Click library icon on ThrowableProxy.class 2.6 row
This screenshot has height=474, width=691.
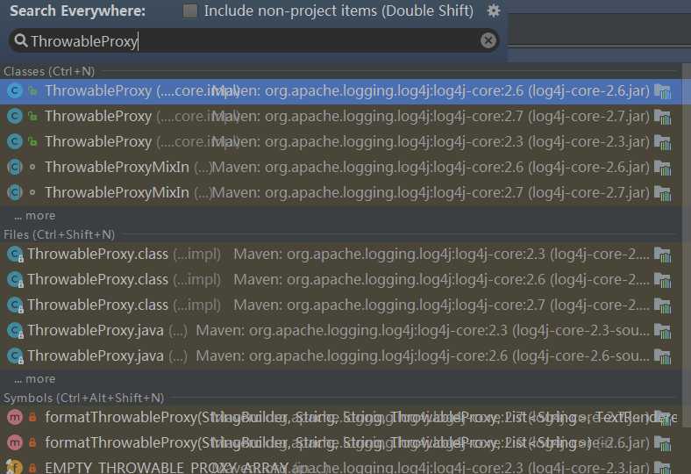tap(663, 280)
